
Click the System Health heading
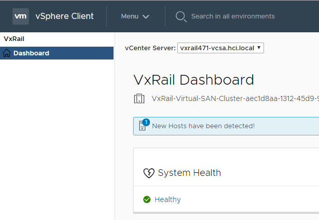click(x=190, y=173)
